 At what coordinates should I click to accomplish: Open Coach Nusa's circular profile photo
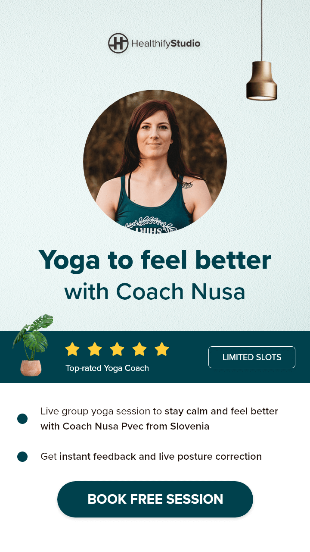tap(155, 162)
